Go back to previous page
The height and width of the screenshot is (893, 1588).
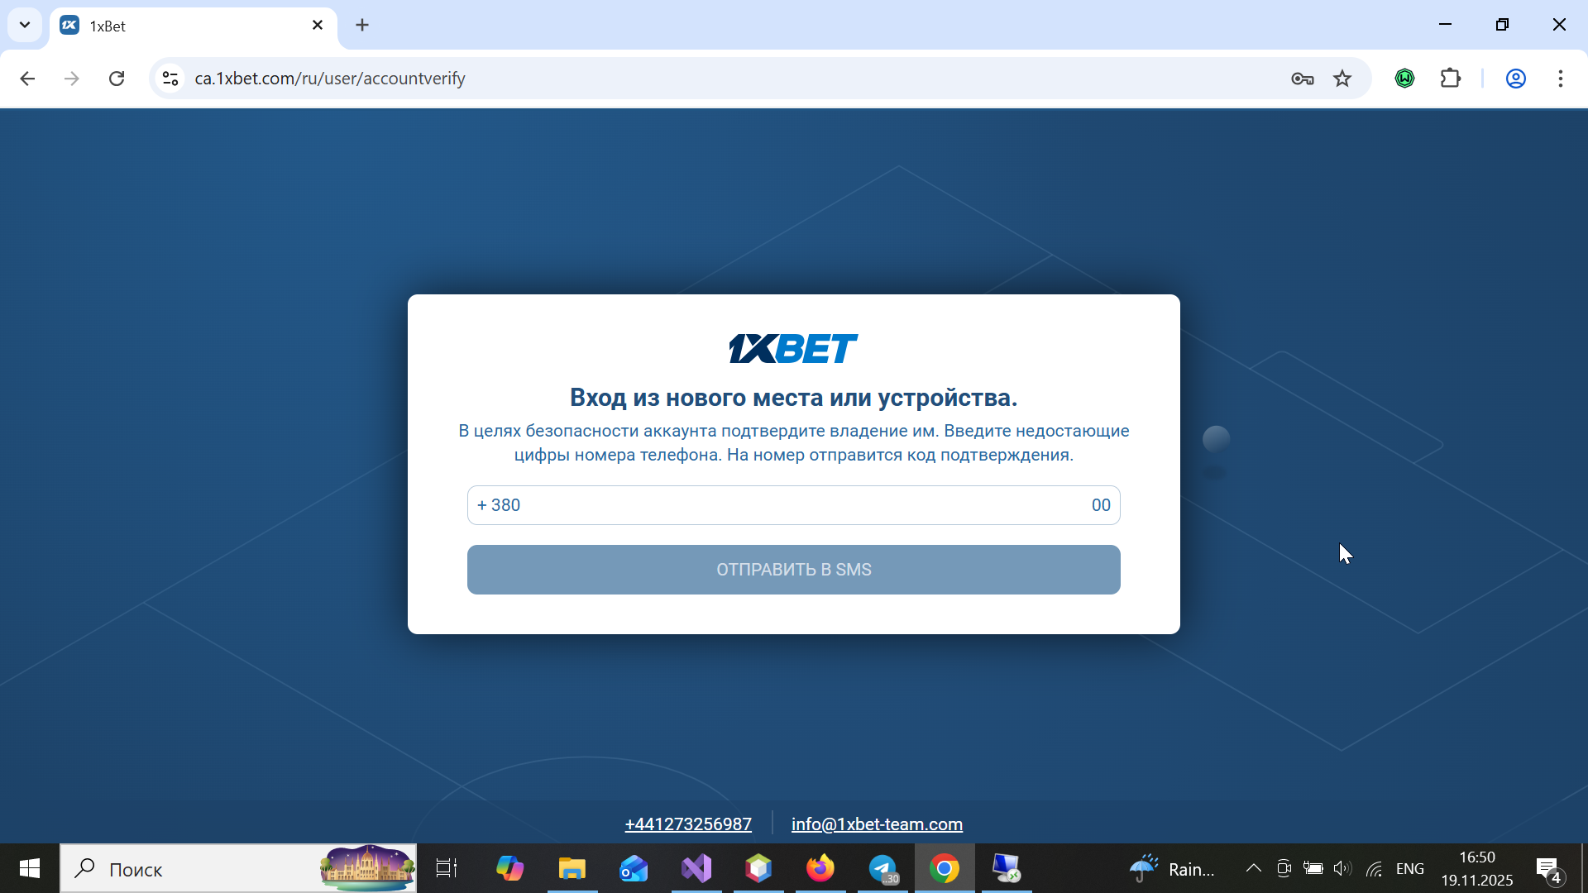tap(27, 79)
